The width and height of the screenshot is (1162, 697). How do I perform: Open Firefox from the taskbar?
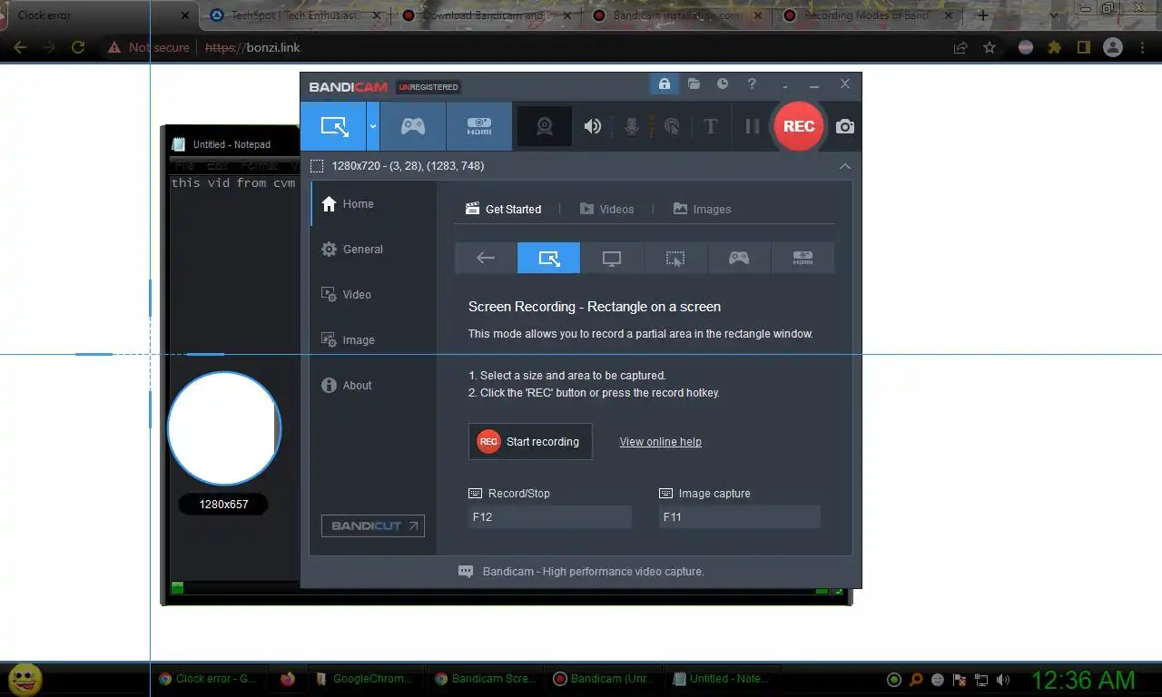click(288, 678)
